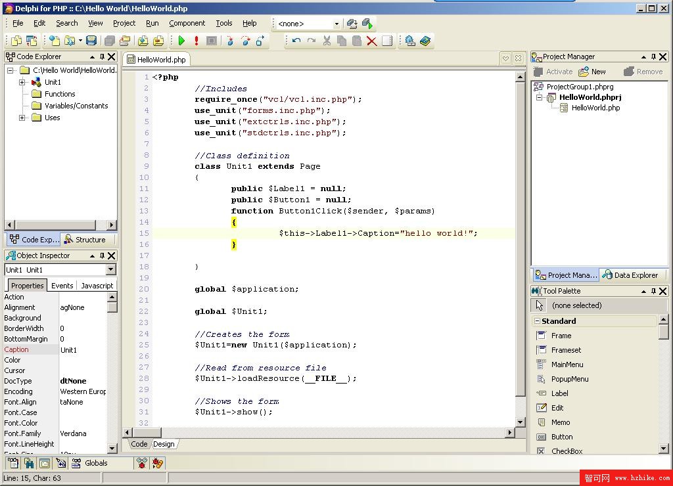Open the Data Explorer tab
This screenshot has height=486, width=673.
pyautogui.click(x=630, y=275)
